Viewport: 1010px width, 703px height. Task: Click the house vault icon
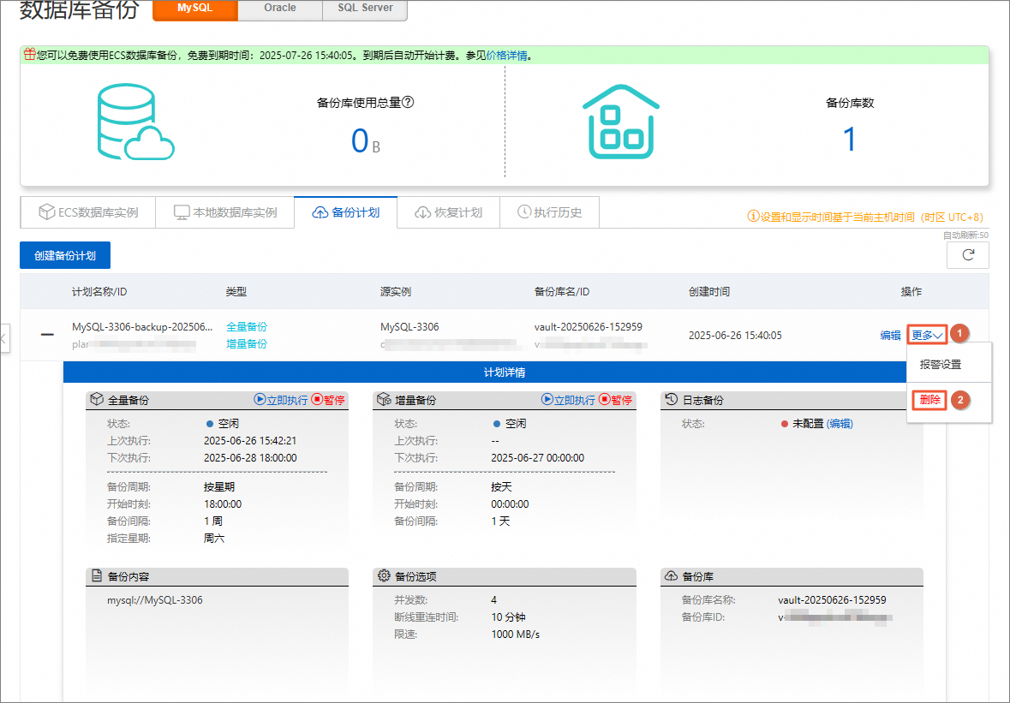(621, 122)
